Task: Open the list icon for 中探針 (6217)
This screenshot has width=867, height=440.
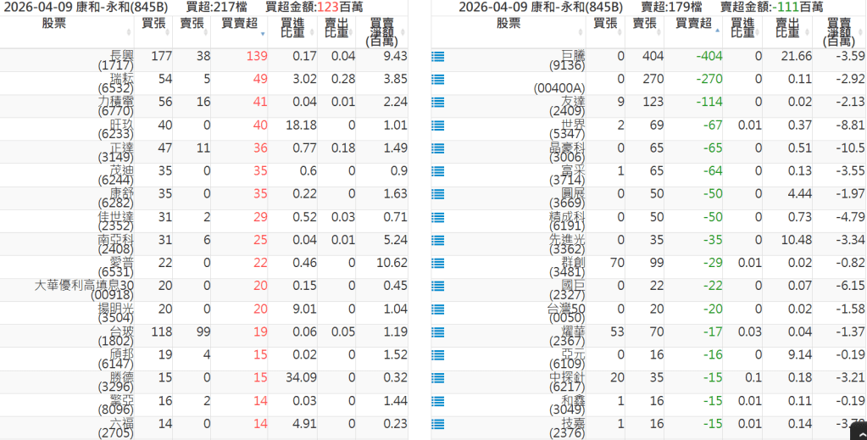Action: point(438,377)
